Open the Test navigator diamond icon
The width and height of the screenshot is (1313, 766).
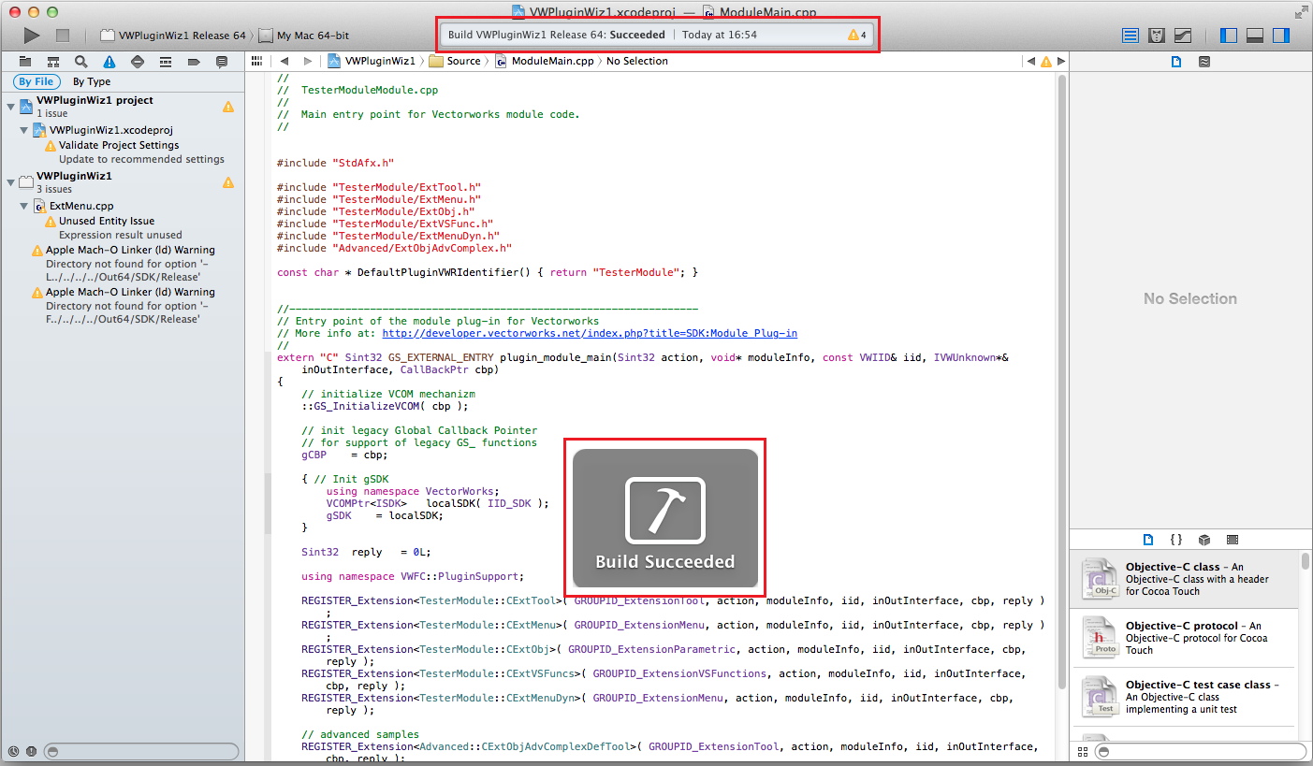pyautogui.click(x=138, y=62)
